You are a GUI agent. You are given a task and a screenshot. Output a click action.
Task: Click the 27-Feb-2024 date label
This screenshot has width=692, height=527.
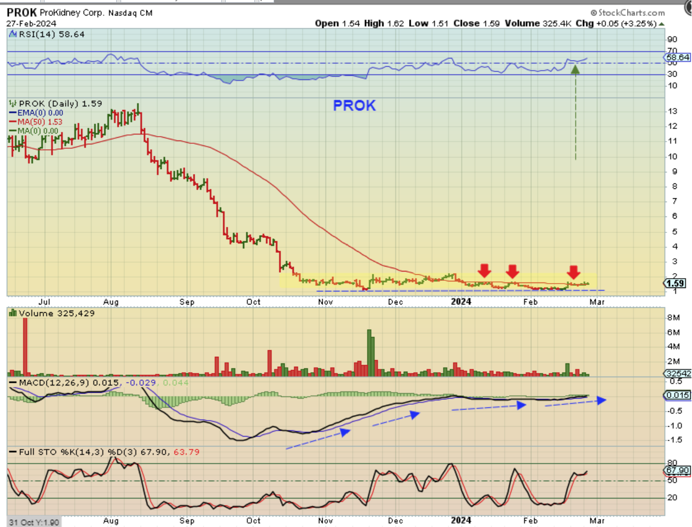click(x=31, y=24)
